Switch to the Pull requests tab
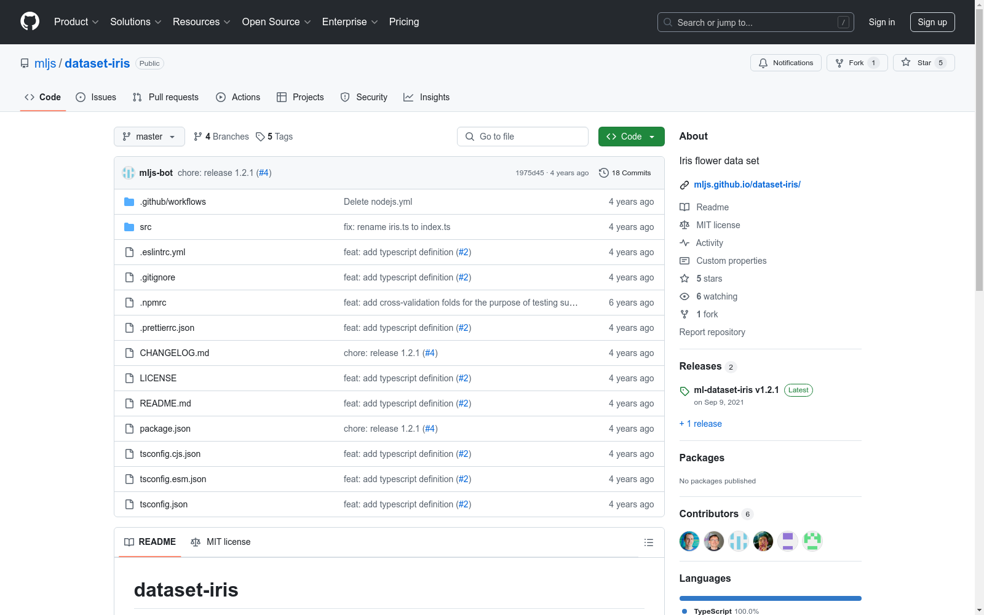The height and width of the screenshot is (615, 984). (x=165, y=97)
